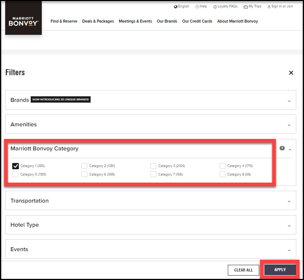Expand the Brands section chevron

pos(289,101)
